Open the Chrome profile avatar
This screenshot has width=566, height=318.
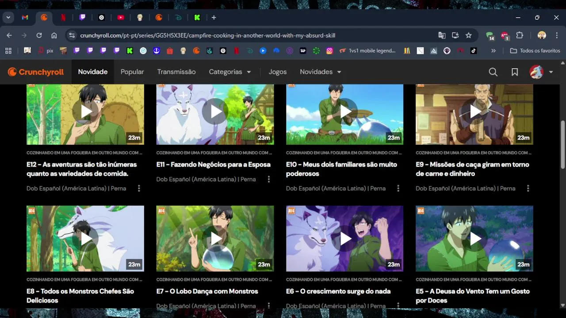(x=542, y=35)
